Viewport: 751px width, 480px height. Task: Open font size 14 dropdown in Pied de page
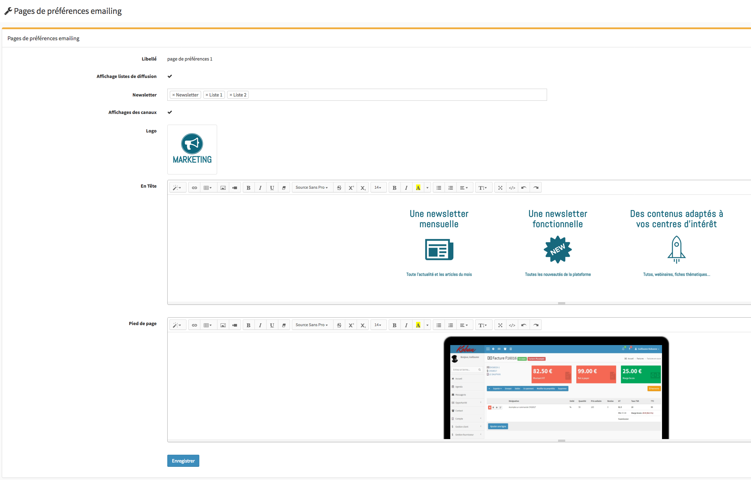[378, 325]
